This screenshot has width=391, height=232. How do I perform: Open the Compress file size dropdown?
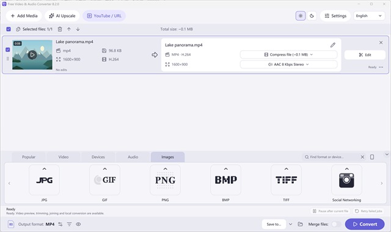pyautogui.click(x=288, y=54)
